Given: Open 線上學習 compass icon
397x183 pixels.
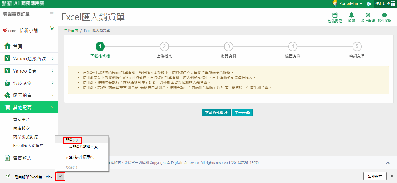Looking at the screenshot, I should [368, 15].
